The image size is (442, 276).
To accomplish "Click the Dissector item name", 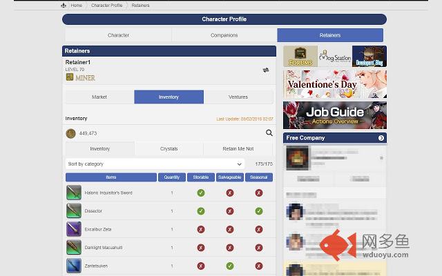I will coord(93,211).
